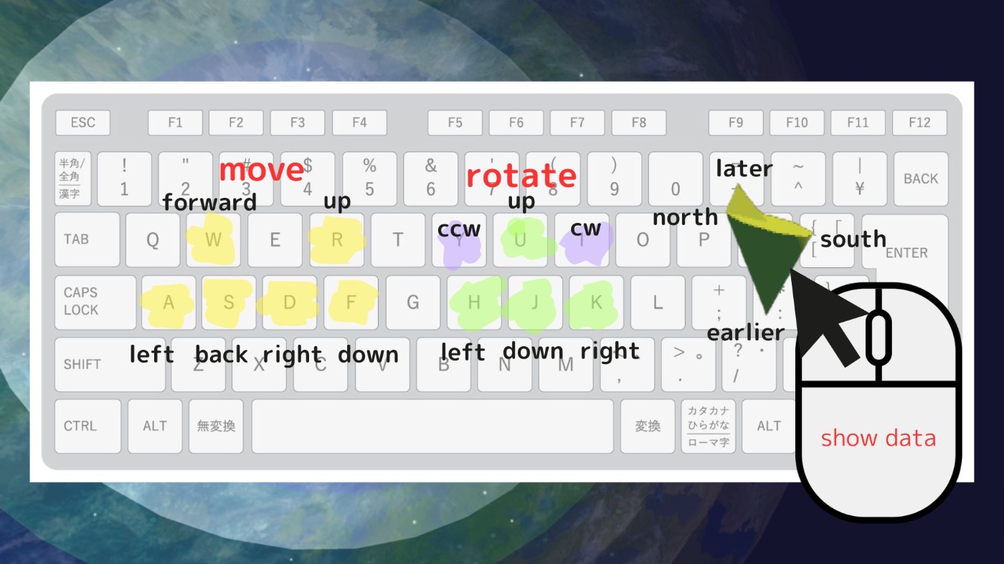Screen dimensions: 1004x564
Task: Click the F3 function key
Action: 298,123
